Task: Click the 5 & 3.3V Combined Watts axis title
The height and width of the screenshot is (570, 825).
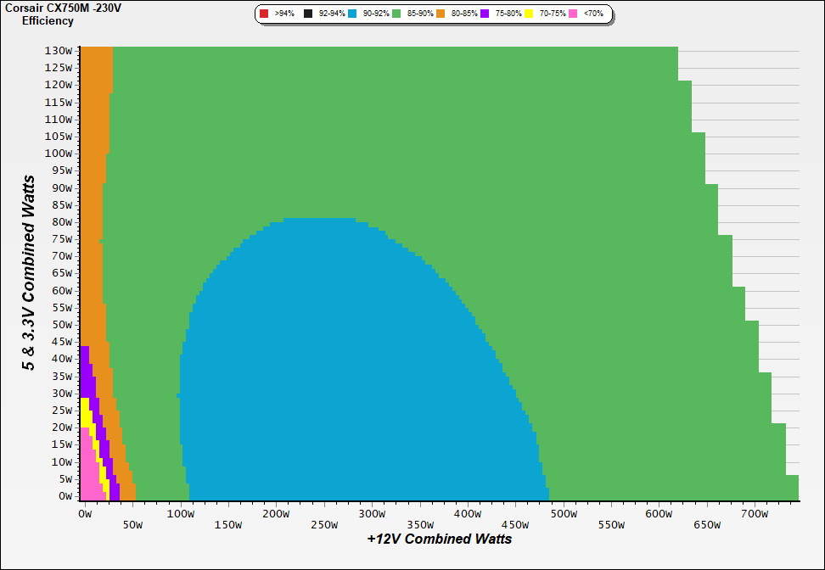Action: pos(29,272)
